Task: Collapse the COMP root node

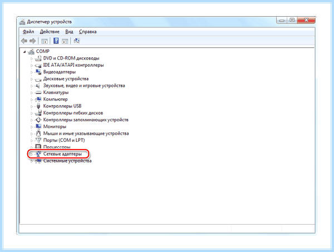Action: [x=24, y=52]
